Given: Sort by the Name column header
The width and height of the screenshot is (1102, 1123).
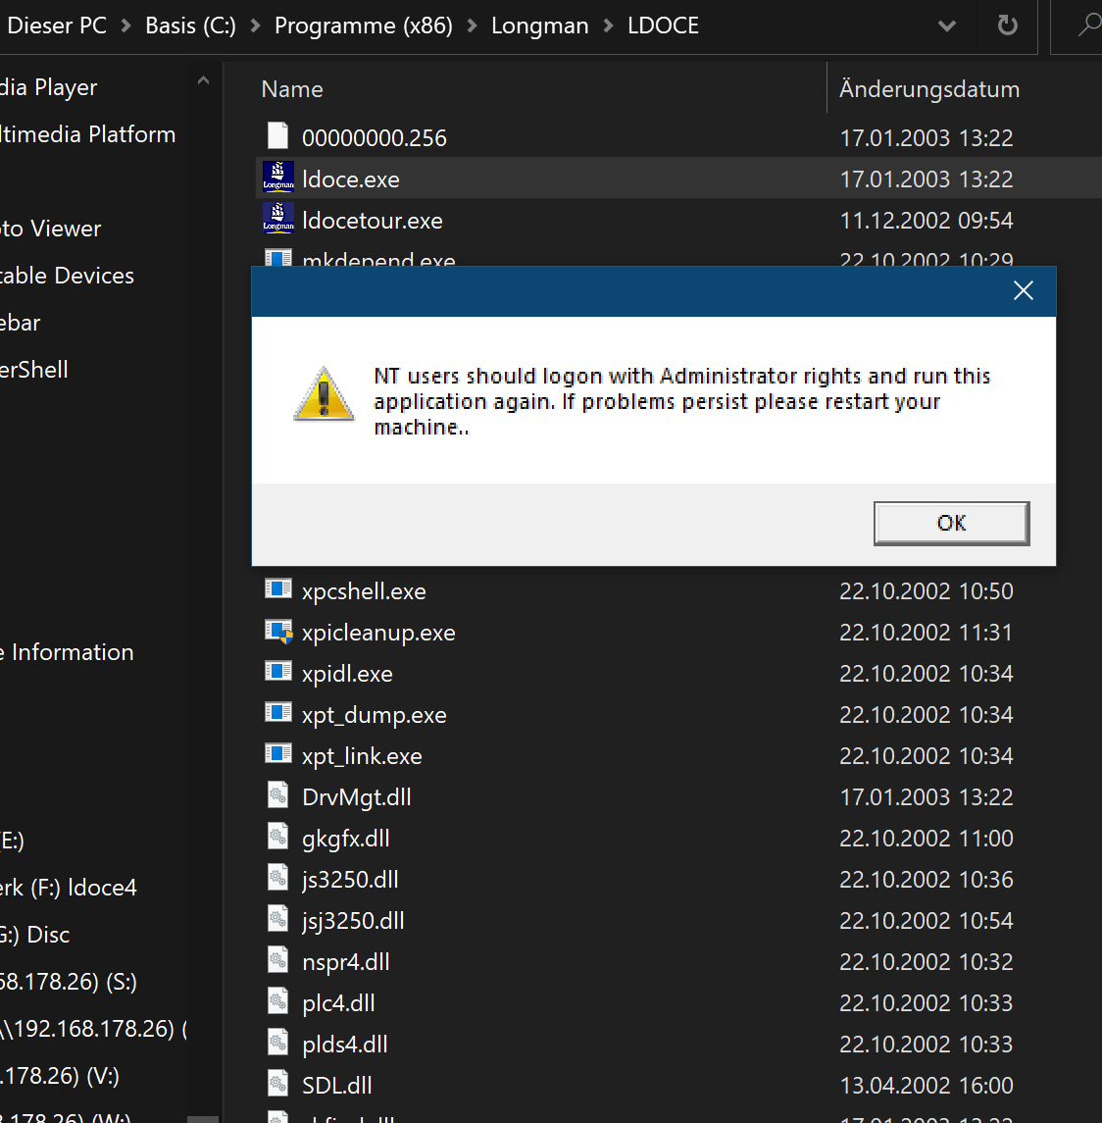Looking at the screenshot, I should point(292,89).
